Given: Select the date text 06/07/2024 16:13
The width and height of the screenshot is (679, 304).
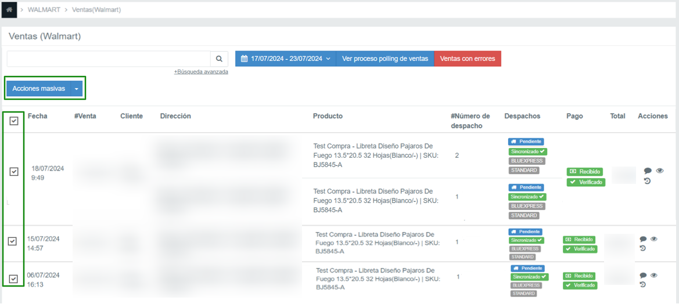Looking at the screenshot, I should click(x=44, y=280).
